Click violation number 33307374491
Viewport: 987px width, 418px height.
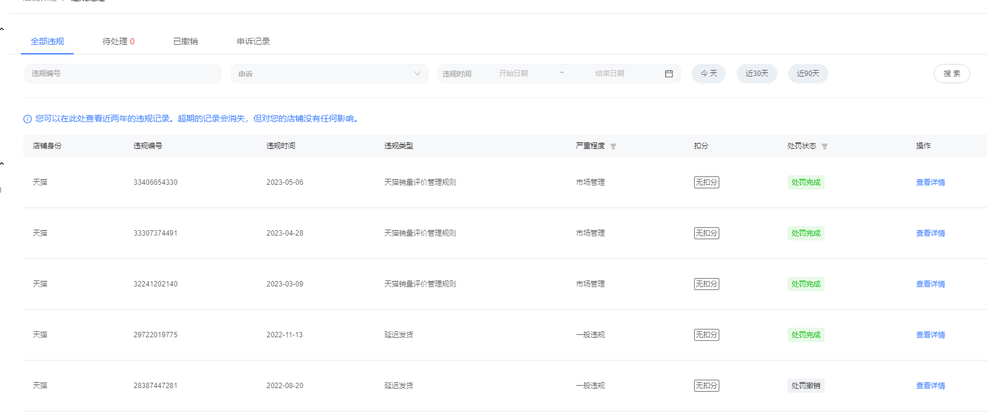(x=156, y=233)
